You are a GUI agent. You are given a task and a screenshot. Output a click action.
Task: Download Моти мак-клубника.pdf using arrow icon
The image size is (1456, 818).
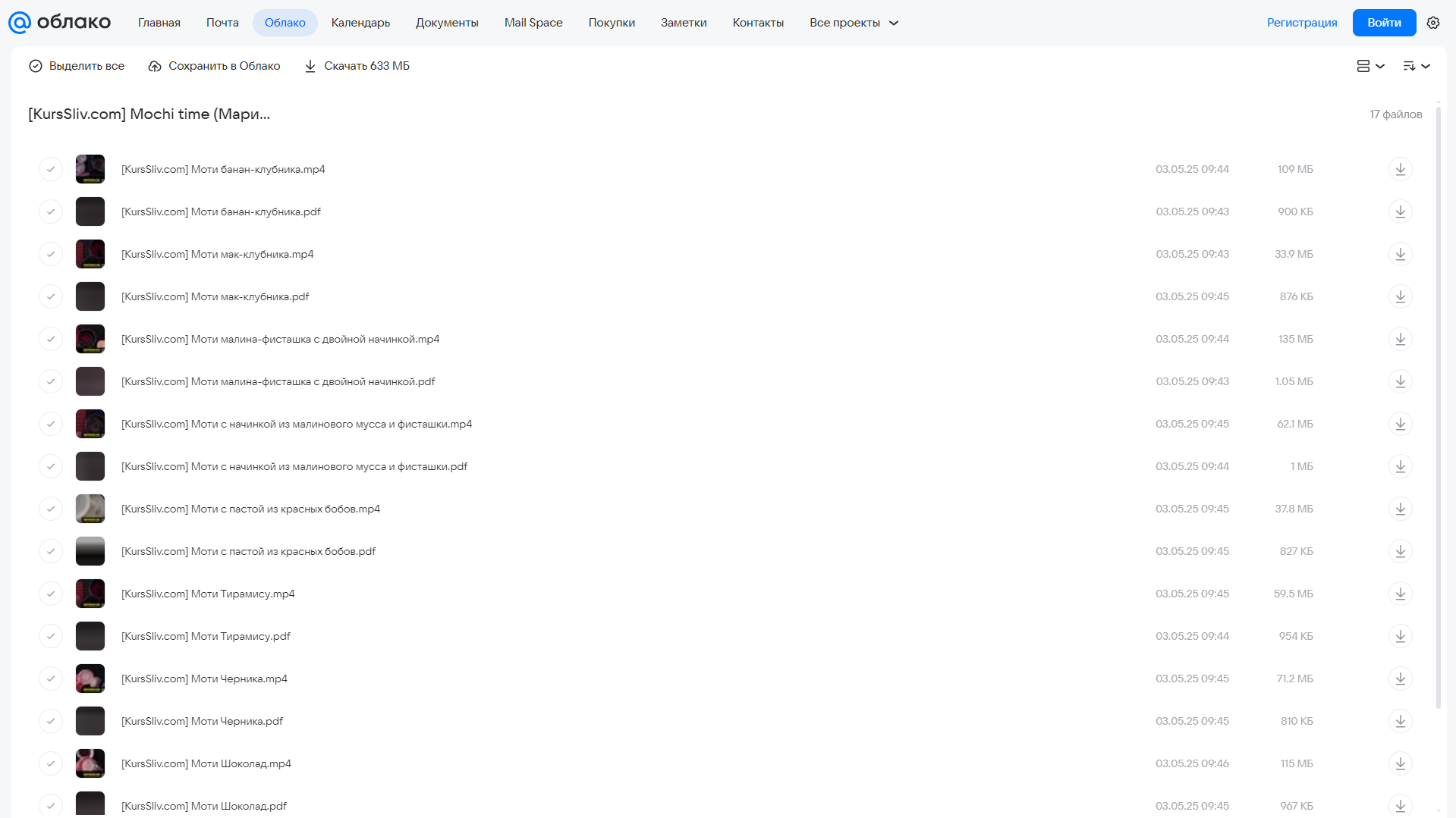[1400, 296]
